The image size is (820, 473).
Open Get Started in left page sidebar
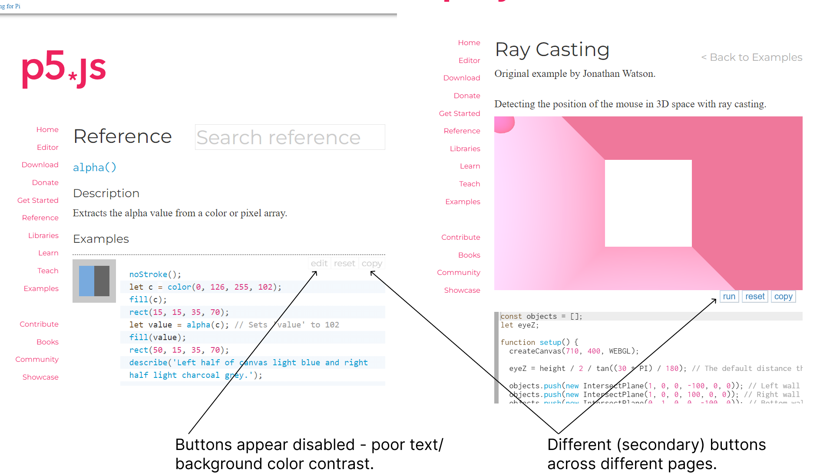coord(38,200)
